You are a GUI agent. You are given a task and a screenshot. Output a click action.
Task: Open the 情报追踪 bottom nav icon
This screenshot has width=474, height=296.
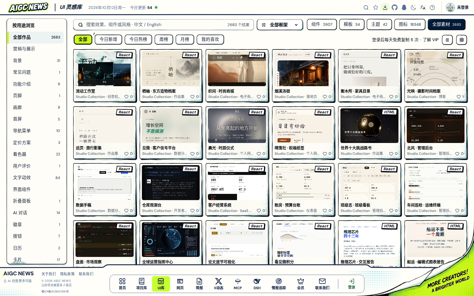point(279,284)
